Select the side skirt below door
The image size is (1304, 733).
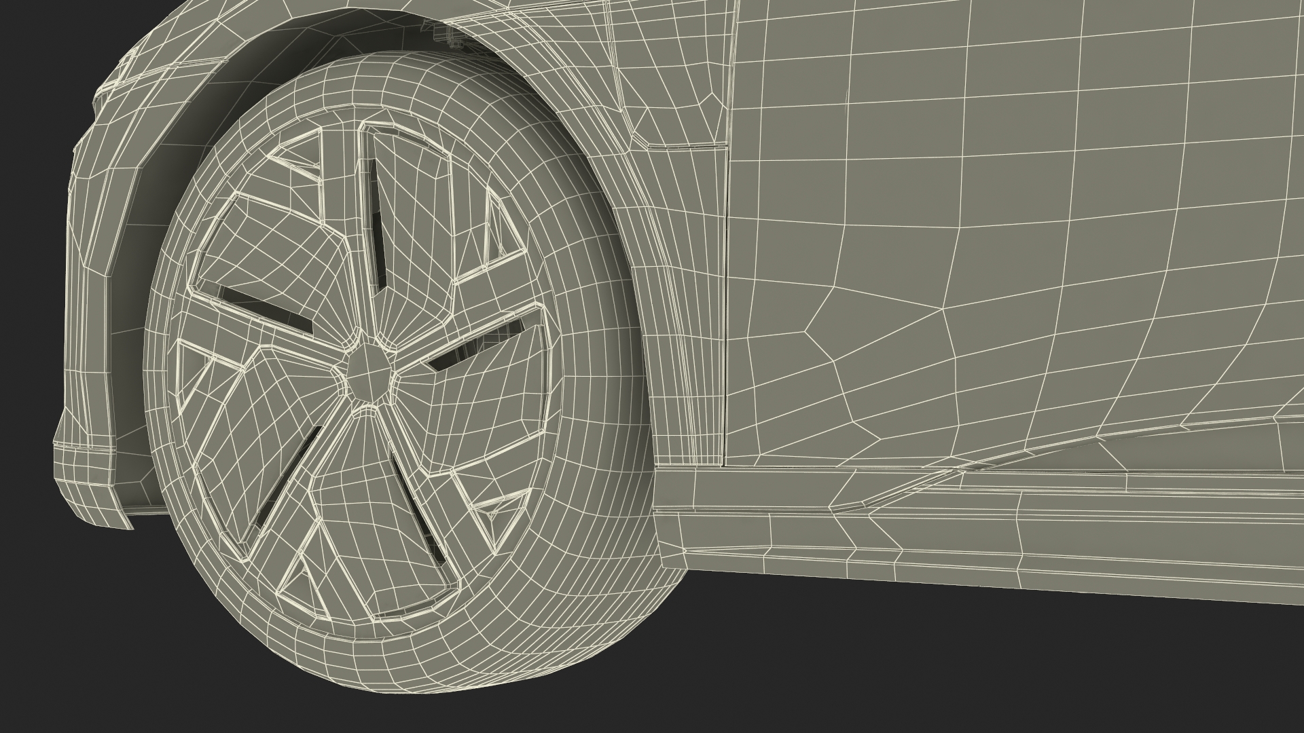pyautogui.click(x=978, y=536)
